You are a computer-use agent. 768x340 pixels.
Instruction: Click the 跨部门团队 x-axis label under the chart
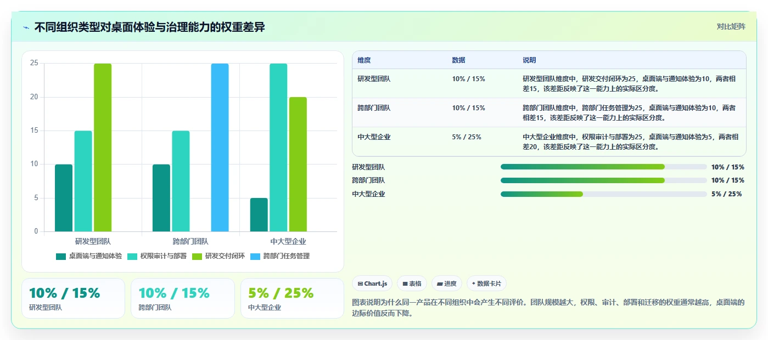click(x=190, y=241)
